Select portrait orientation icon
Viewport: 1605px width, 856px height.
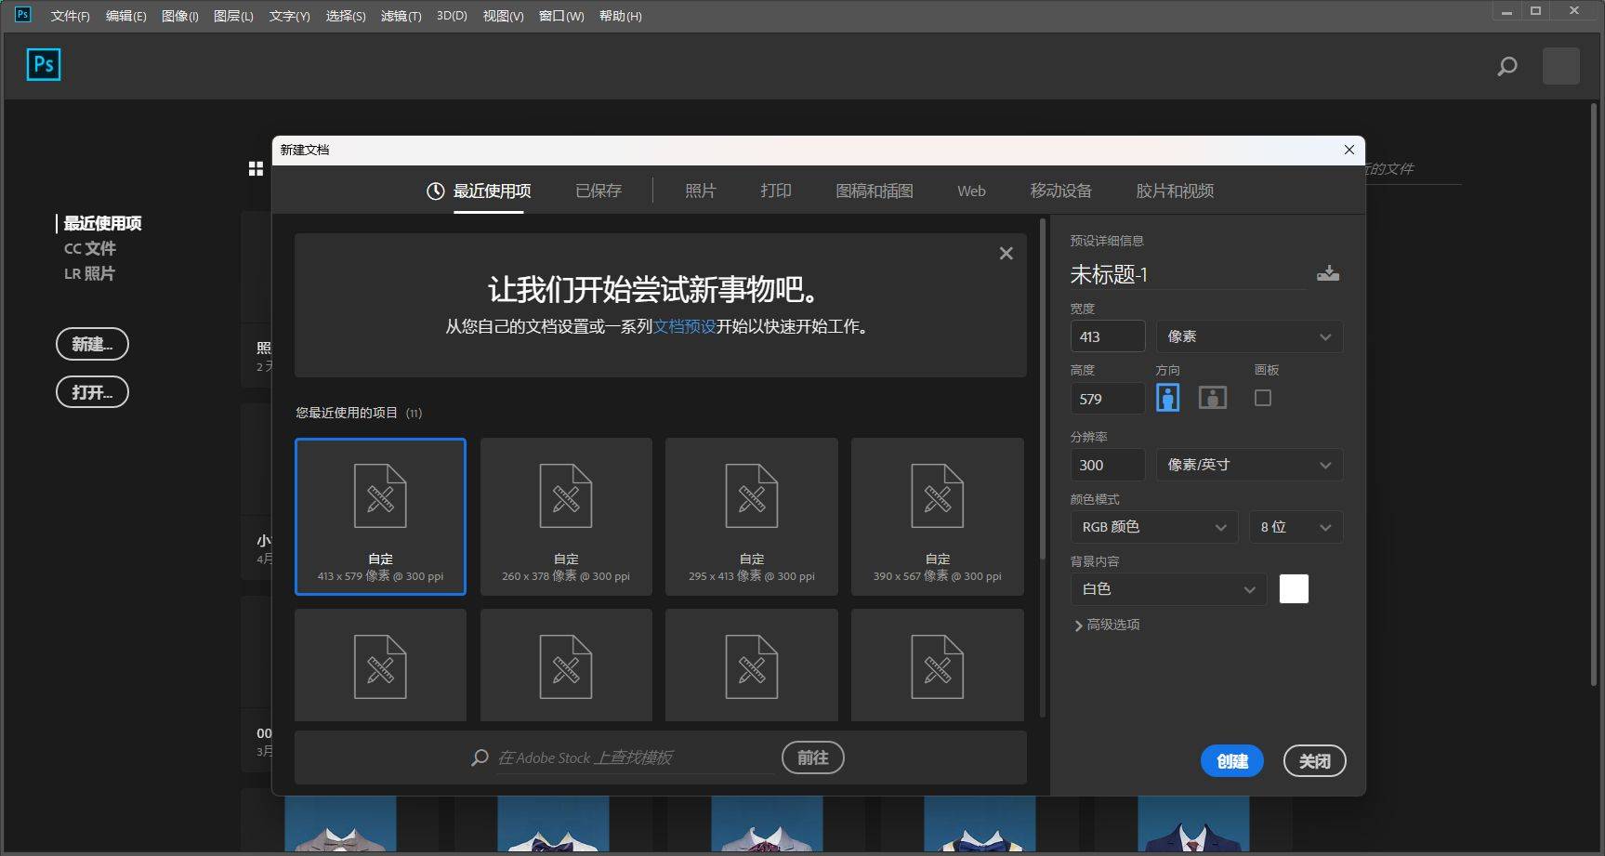(x=1166, y=397)
